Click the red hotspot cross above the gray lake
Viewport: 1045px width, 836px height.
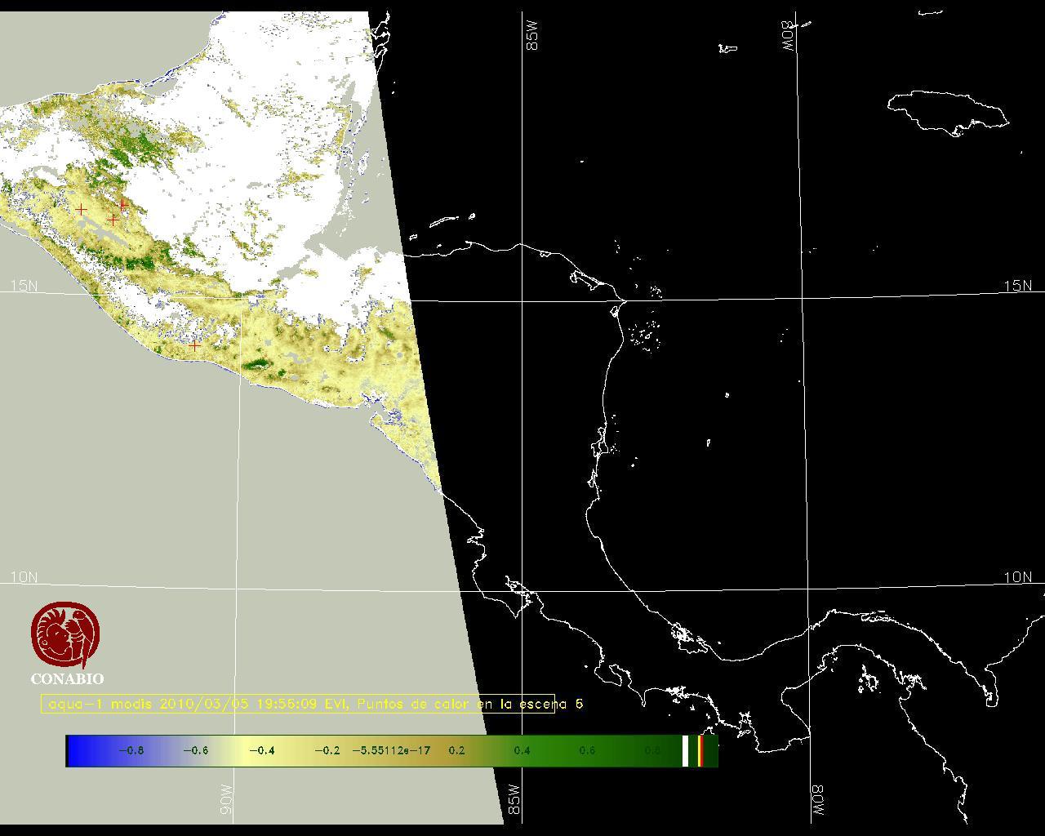tap(113, 220)
